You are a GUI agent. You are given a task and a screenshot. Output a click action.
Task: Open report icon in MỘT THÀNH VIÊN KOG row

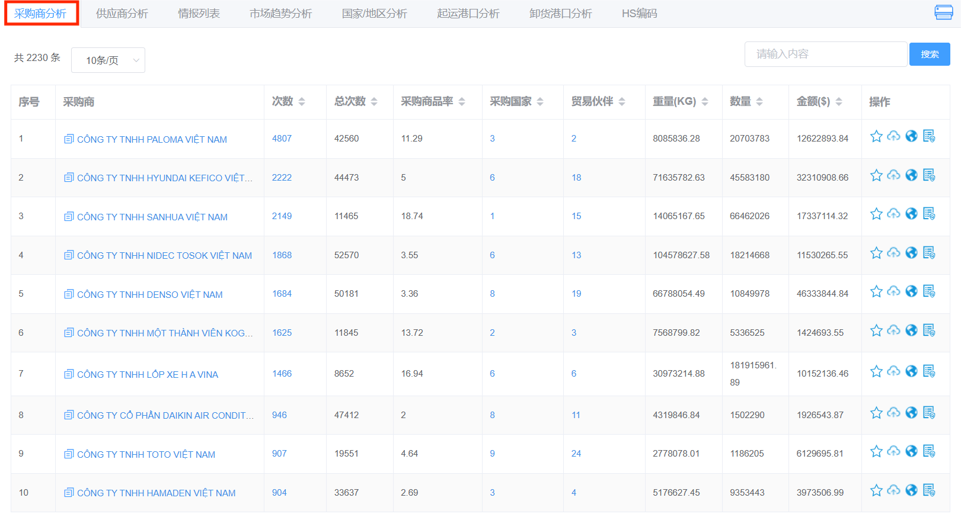pos(929,330)
